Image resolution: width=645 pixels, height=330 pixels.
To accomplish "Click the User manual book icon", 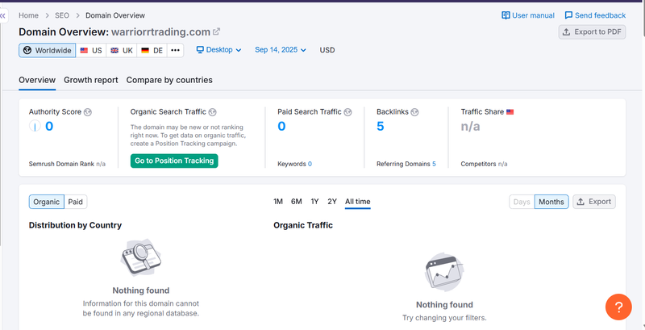I will (506, 15).
